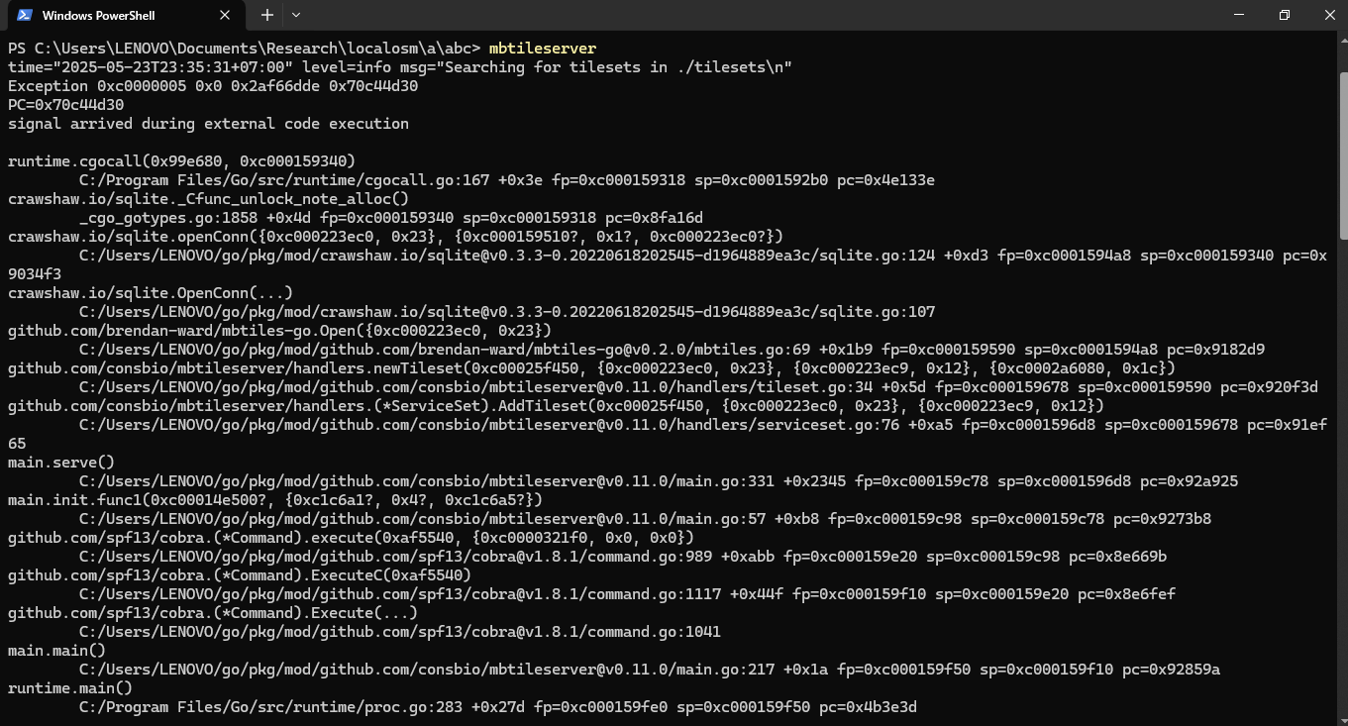Close the terminal window

[x=1329, y=15]
